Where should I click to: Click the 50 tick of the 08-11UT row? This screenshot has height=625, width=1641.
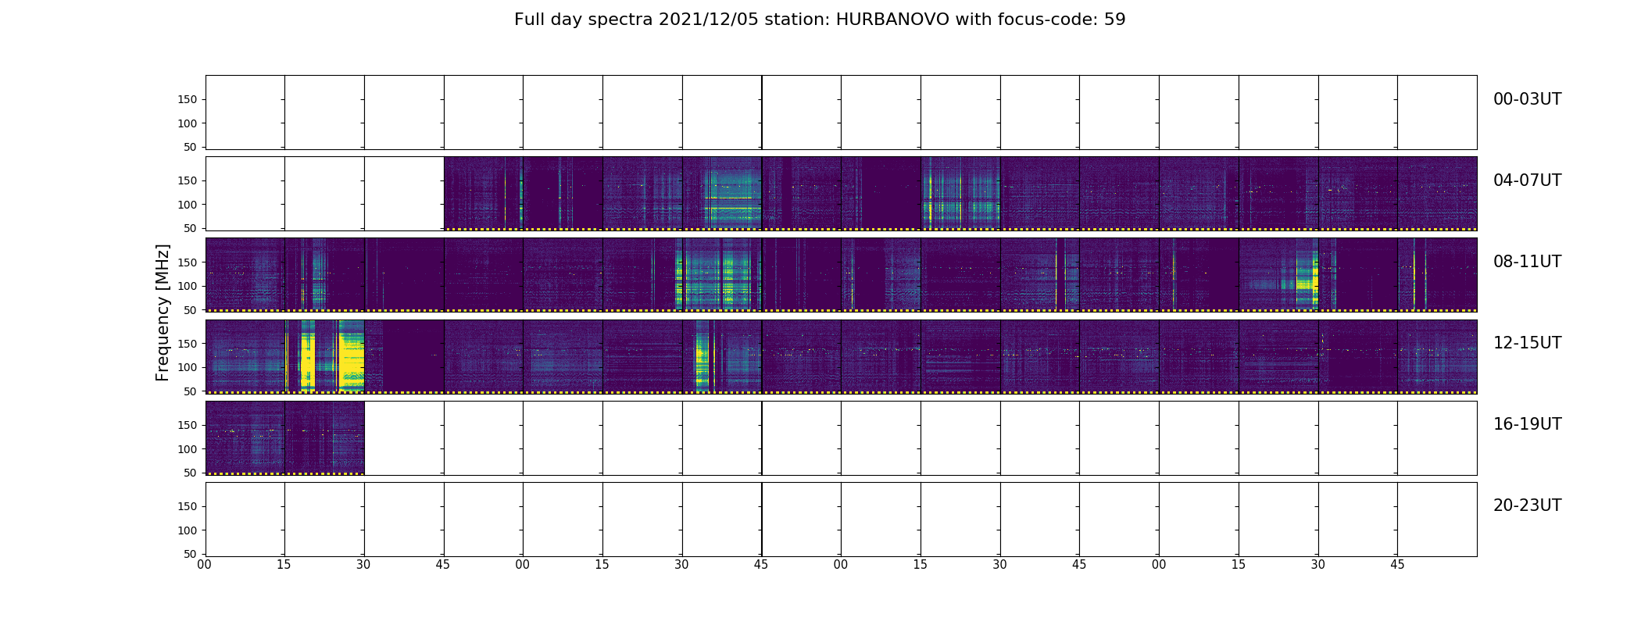click(191, 310)
